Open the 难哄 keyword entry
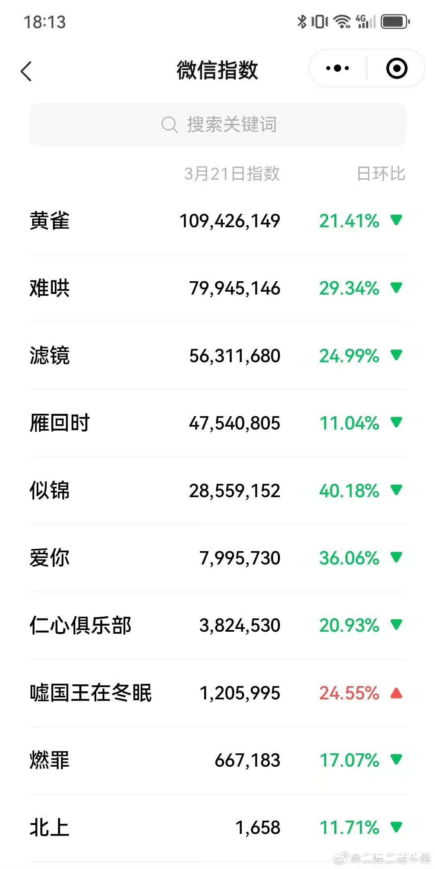Image resolution: width=435 pixels, height=869 pixels. tap(50, 288)
